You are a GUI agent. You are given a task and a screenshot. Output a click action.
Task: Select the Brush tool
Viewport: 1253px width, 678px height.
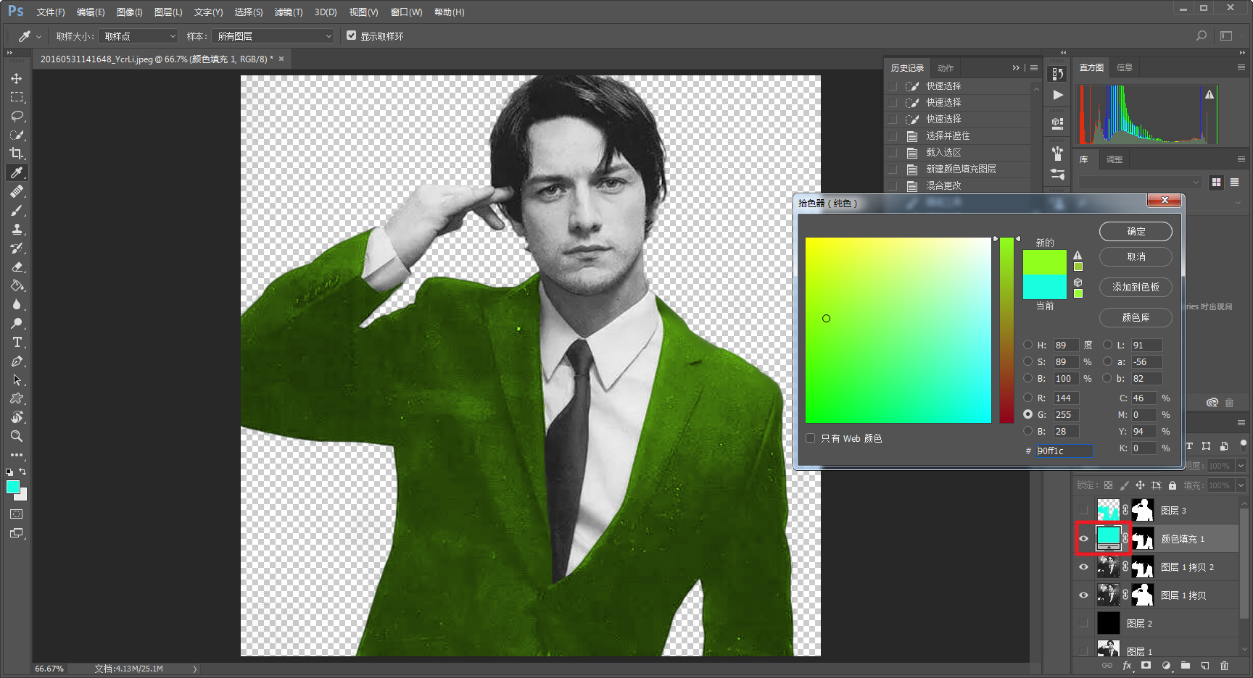pos(16,210)
